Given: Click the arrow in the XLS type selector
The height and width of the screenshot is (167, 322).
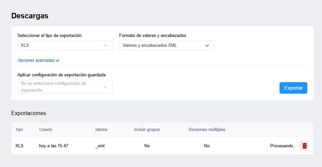Looking at the screenshot, I should coord(105,45).
